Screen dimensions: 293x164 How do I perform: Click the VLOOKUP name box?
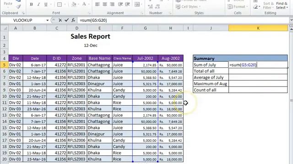point(23,20)
